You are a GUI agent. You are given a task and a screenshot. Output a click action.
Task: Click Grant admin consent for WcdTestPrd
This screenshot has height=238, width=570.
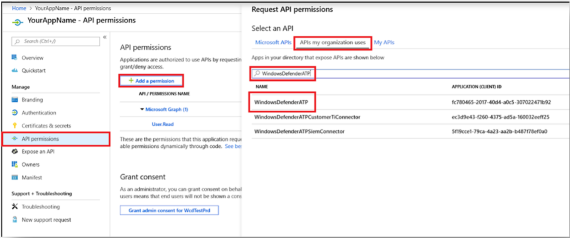pos(169,210)
